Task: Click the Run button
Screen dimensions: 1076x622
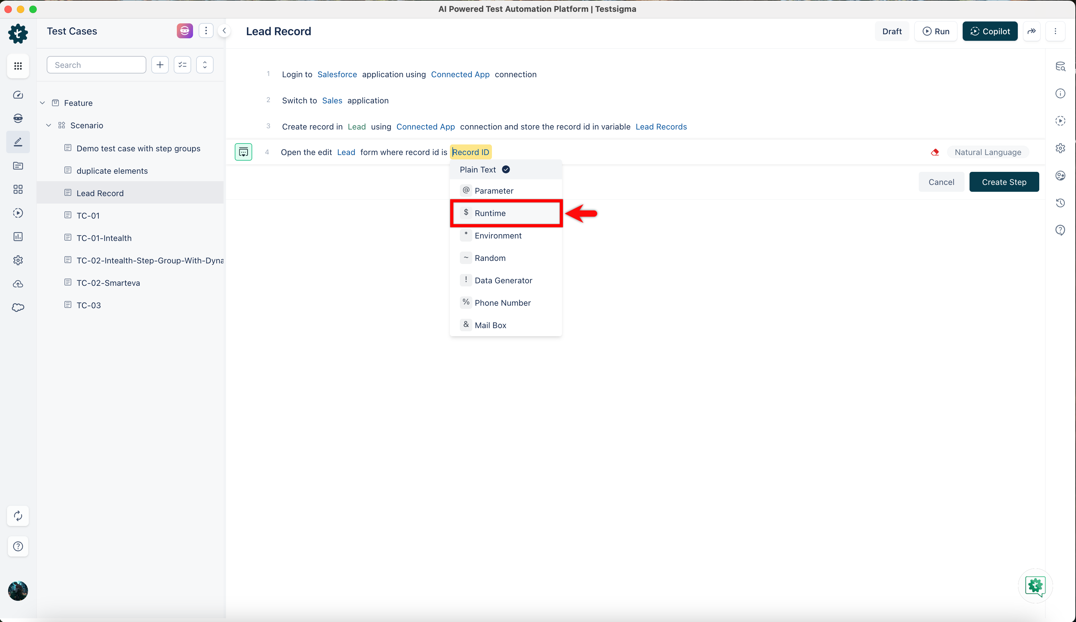Action: 936,31
